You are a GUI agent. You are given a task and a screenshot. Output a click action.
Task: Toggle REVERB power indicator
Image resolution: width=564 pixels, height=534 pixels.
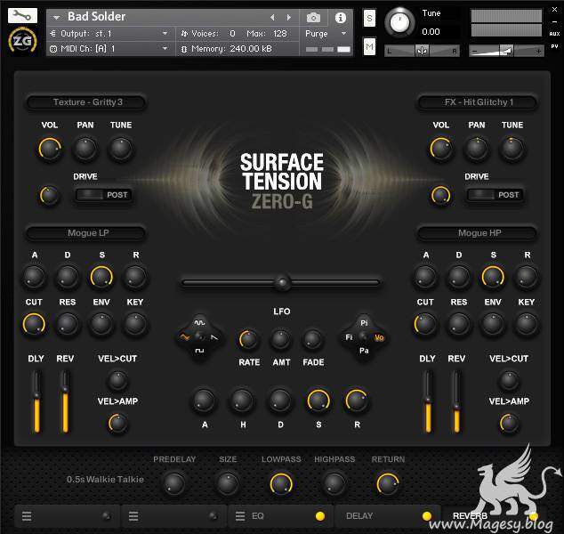(534, 516)
